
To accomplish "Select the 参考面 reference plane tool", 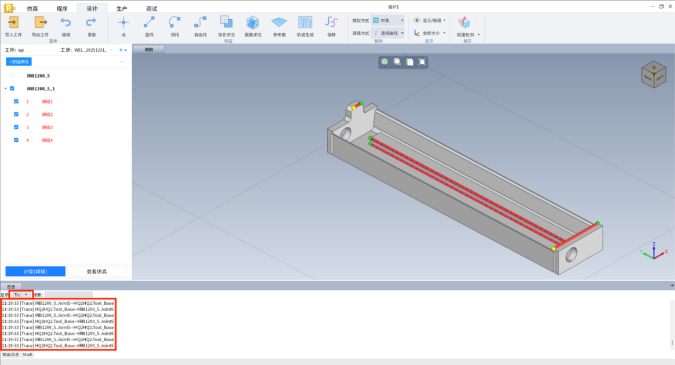I will coord(280,23).
